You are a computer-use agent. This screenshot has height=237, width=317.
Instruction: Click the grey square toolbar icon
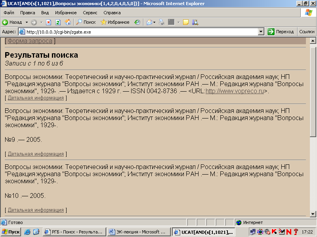171,22
